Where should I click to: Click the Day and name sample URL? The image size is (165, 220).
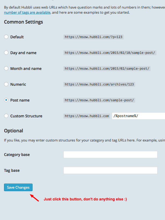109,53
